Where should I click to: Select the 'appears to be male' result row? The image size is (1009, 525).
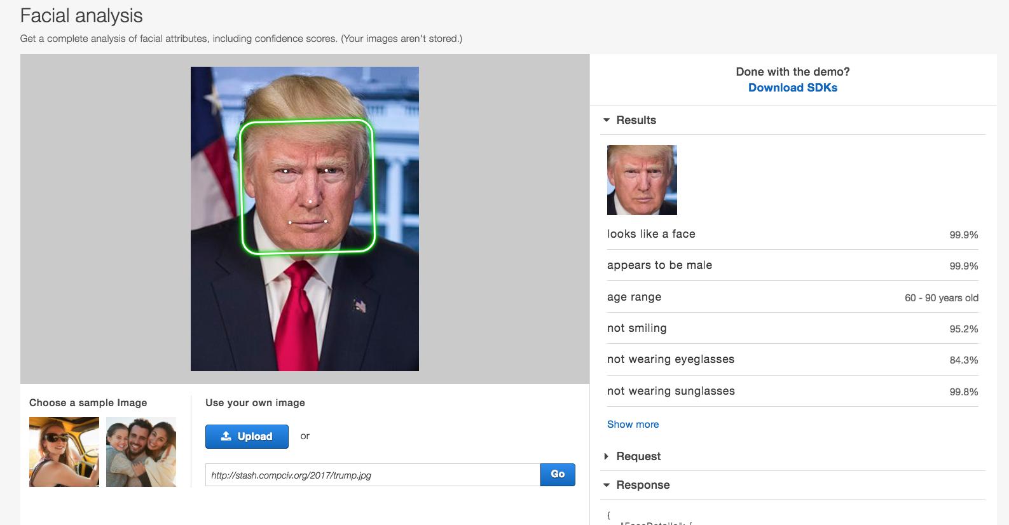point(792,265)
